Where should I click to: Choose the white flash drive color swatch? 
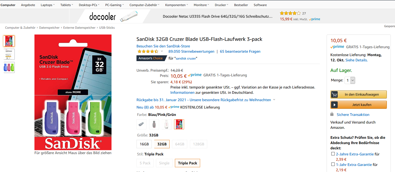point(166,124)
